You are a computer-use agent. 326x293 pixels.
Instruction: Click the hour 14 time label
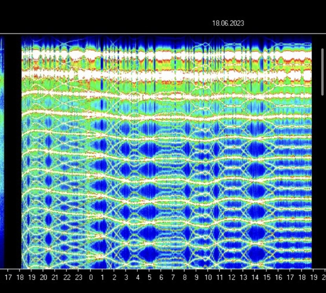pyautogui.click(x=255, y=278)
